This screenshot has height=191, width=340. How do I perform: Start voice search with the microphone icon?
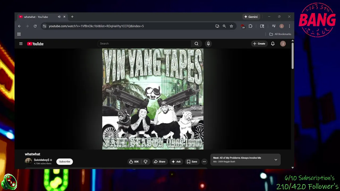[x=208, y=44]
